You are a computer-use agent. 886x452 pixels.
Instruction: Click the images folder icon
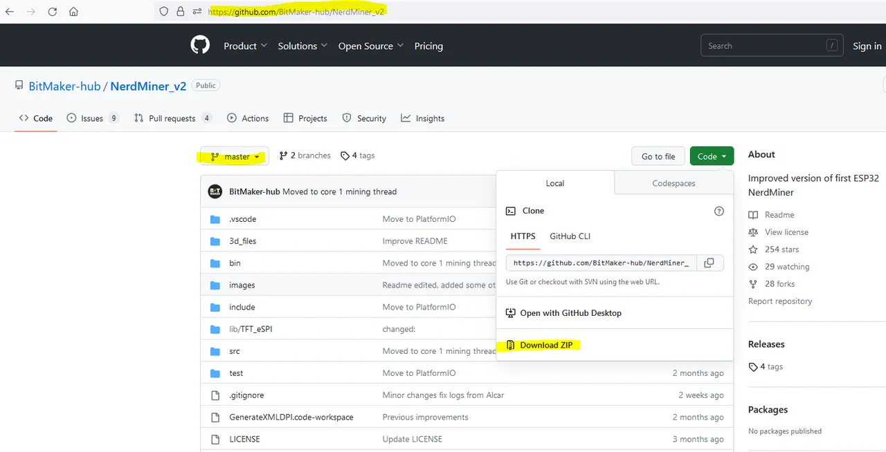215,285
